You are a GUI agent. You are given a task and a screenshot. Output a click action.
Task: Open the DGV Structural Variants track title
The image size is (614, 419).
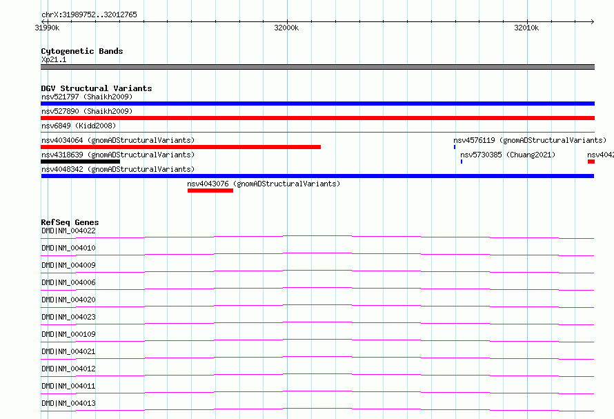(x=97, y=88)
